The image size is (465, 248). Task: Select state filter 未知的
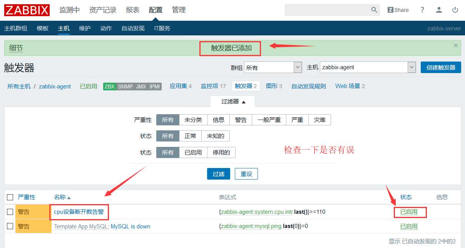pyautogui.click(x=216, y=136)
